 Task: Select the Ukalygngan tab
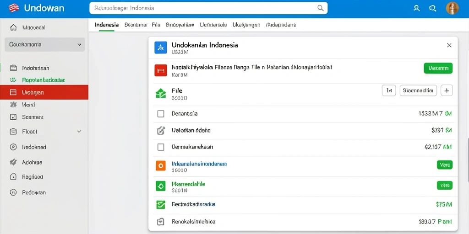point(246,25)
